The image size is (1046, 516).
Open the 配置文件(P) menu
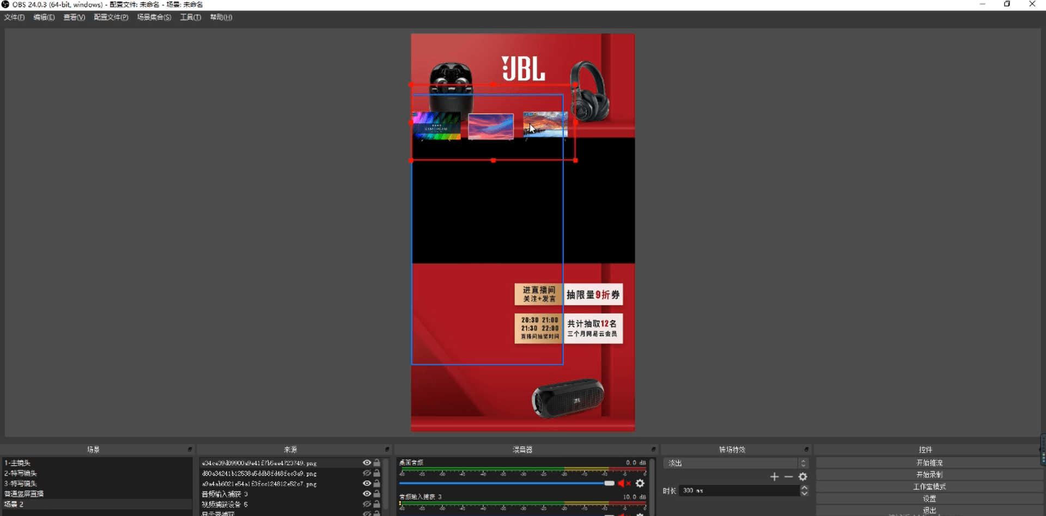coord(111,17)
